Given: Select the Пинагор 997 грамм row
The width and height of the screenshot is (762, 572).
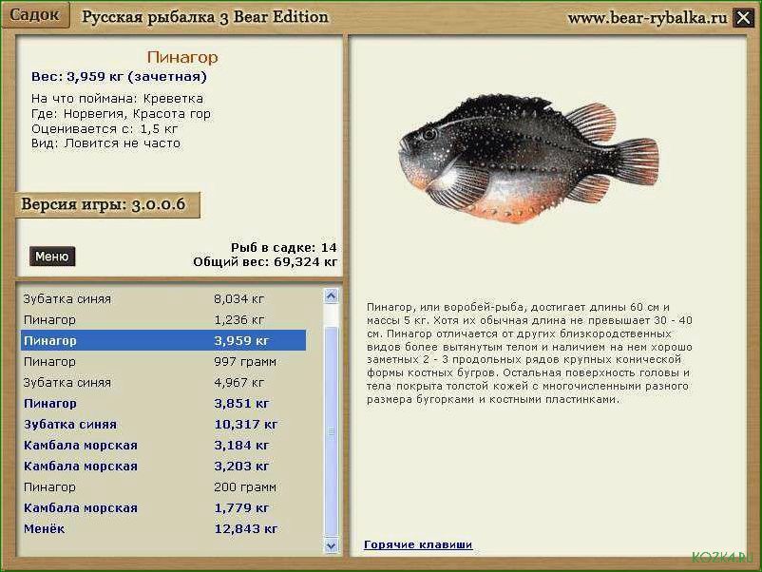Looking at the screenshot, I should pyautogui.click(x=163, y=362).
